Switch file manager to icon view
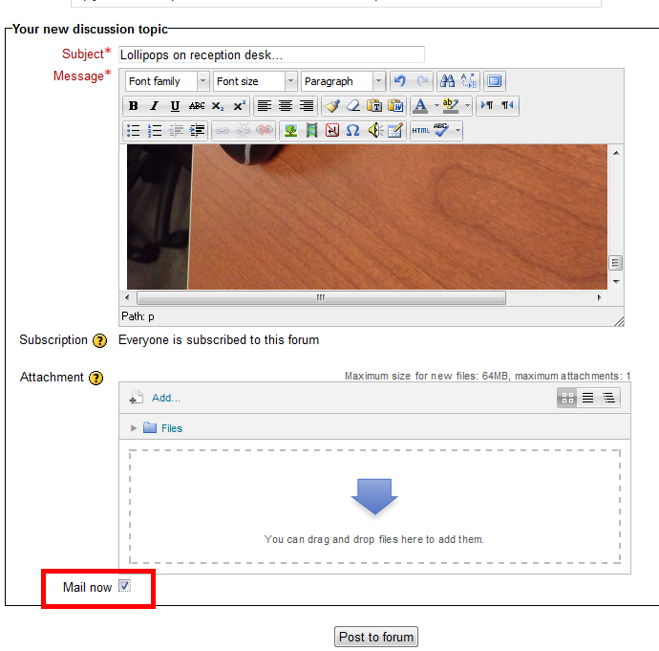The width and height of the screenshot is (659, 651). coord(567,398)
